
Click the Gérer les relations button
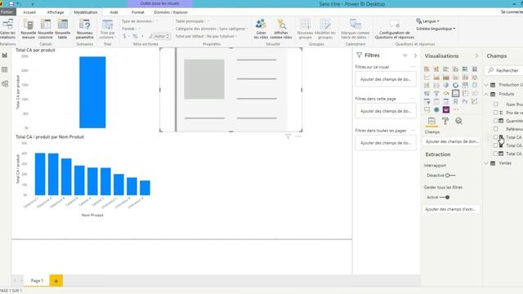(x=7, y=29)
